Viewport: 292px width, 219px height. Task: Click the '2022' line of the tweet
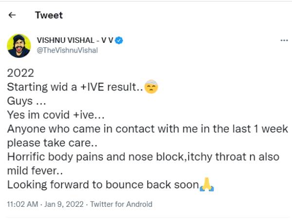(x=20, y=73)
